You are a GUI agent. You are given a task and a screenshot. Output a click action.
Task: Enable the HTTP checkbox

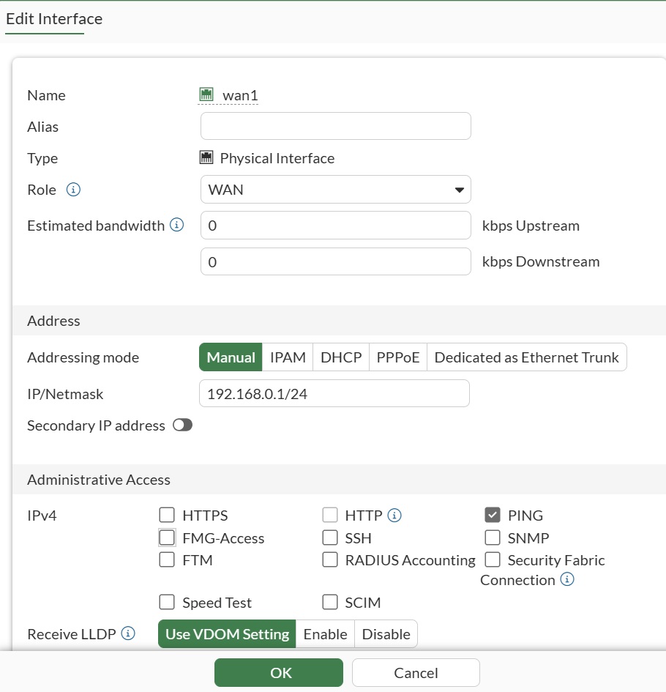(x=330, y=515)
